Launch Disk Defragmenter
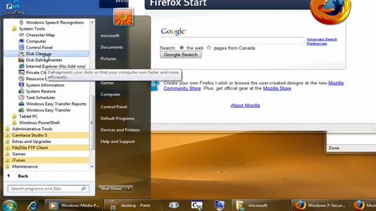The image size is (376, 211). pos(44,60)
